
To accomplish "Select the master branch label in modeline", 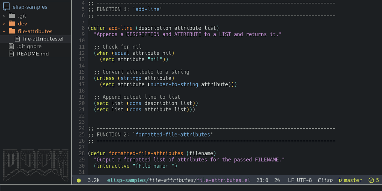I will (353, 180).
